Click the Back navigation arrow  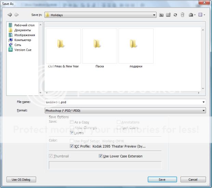tap(9, 15)
